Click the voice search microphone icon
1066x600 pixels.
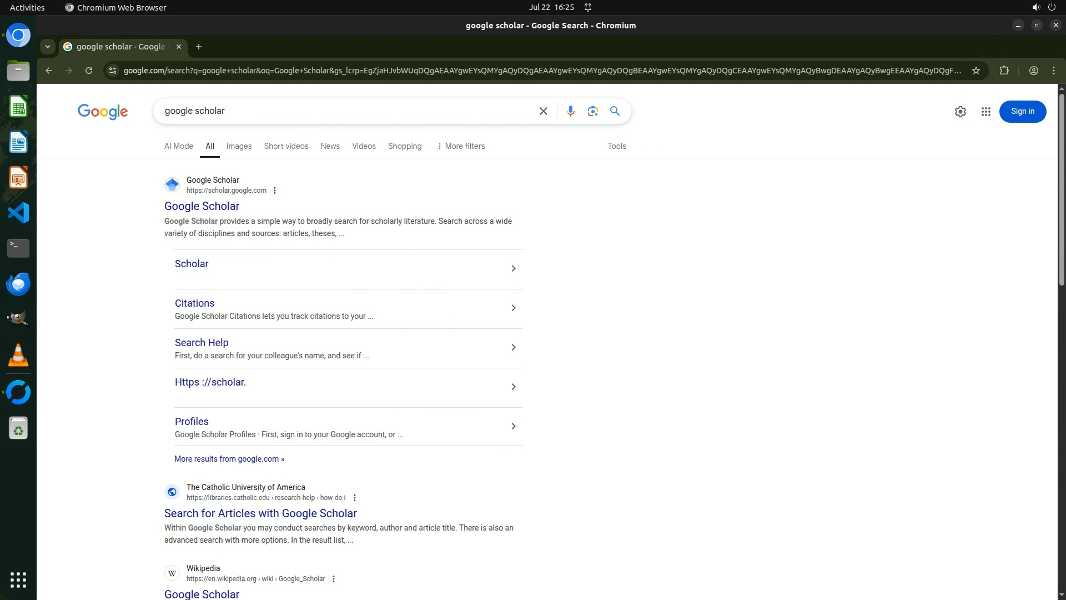pyautogui.click(x=570, y=111)
